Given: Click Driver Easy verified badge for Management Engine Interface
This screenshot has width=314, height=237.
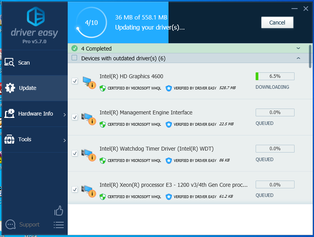Looking at the screenshot, I should coord(168,125).
